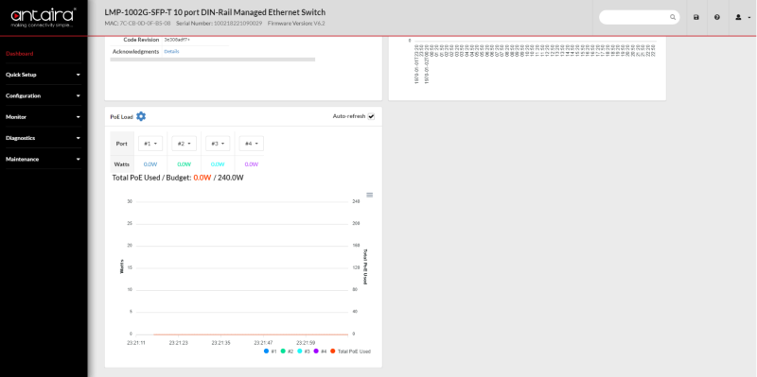Click the search magnifier icon
This screenshot has height=377, width=757.
(673, 17)
